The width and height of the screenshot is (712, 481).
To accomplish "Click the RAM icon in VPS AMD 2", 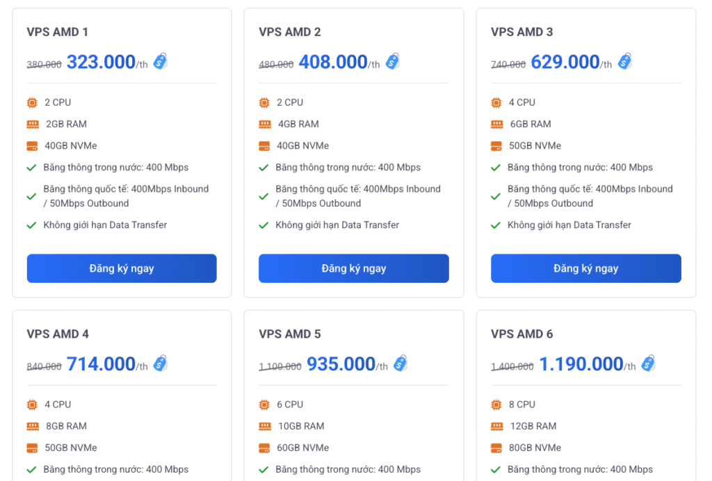I will 264,124.
